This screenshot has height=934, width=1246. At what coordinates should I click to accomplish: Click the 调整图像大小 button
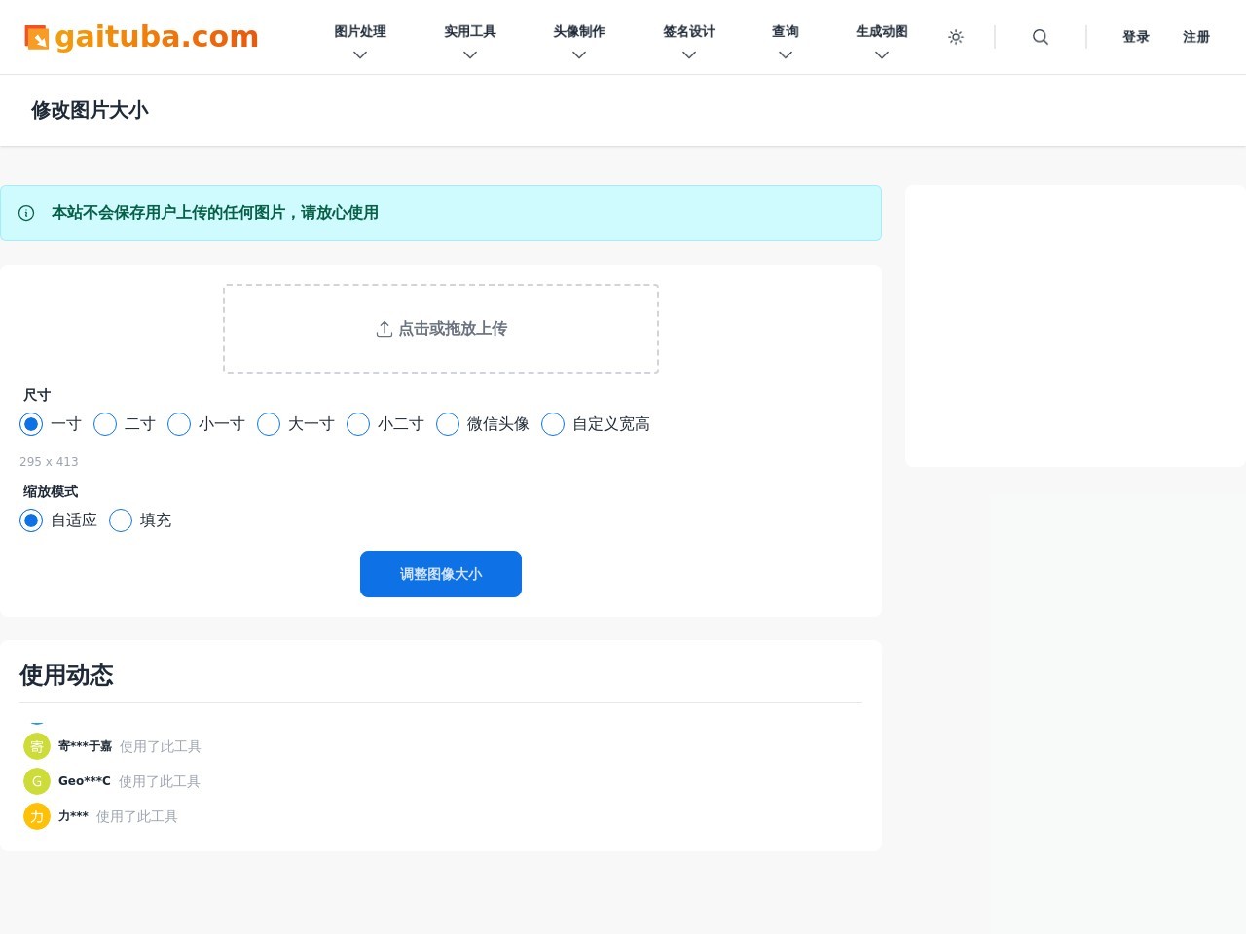click(441, 574)
